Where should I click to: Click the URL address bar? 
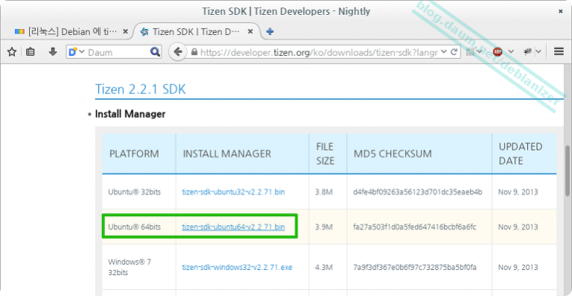tap(319, 52)
